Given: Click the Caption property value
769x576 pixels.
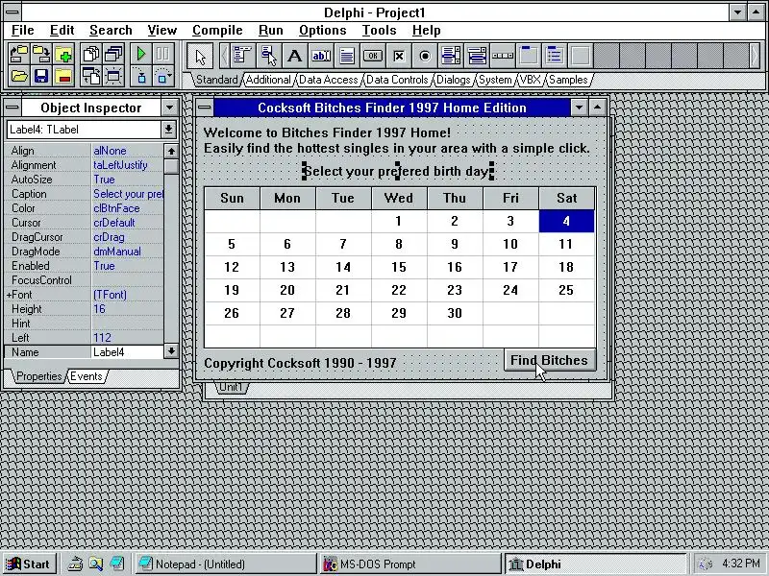Looking at the screenshot, I should tap(127, 194).
